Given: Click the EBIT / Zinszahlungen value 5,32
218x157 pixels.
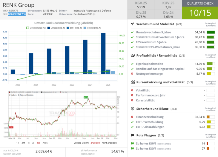Looking at the screenshot, I should click(202, 127).
